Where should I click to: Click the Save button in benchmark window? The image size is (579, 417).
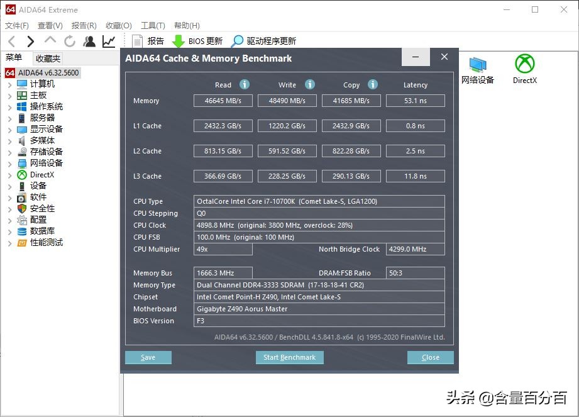(x=148, y=357)
